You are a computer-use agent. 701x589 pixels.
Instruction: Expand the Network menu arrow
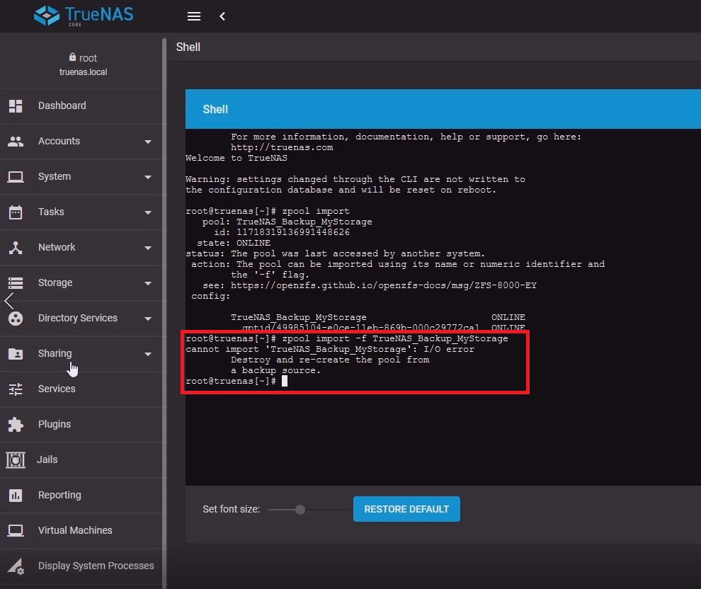[147, 248]
